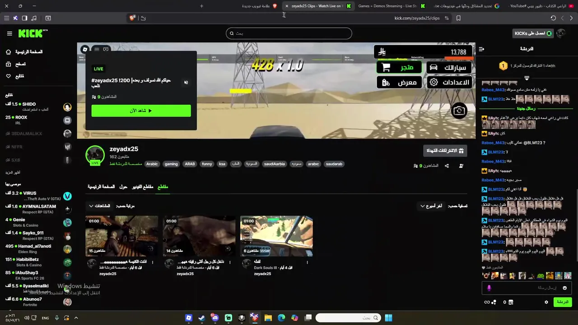Viewport: 578px width, 325px height.
Task: Open a new browser tab
Action: click(x=201, y=6)
